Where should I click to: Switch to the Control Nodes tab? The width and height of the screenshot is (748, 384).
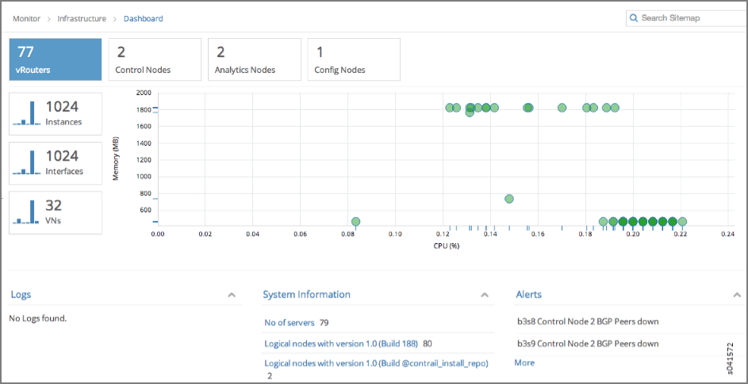(x=155, y=59)
